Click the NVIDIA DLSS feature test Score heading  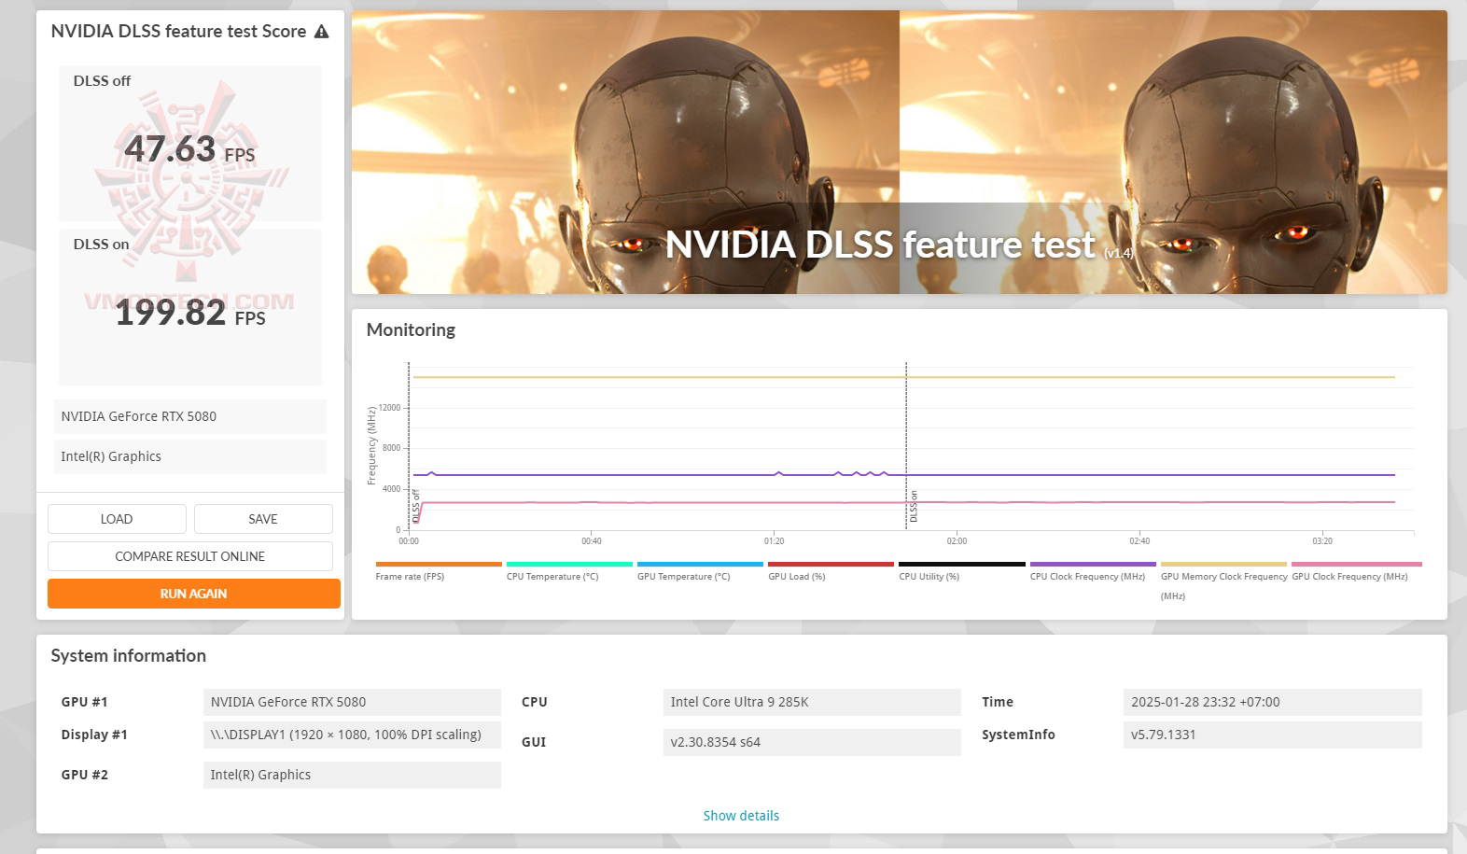point(178,31)
